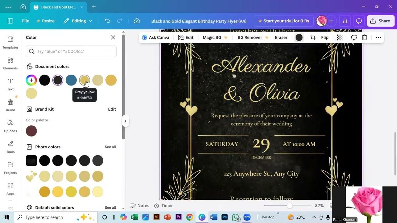This screenshot has width=397, height=223.
Task: Open a new tab with plus icon
Action: (x=94, y=7)
